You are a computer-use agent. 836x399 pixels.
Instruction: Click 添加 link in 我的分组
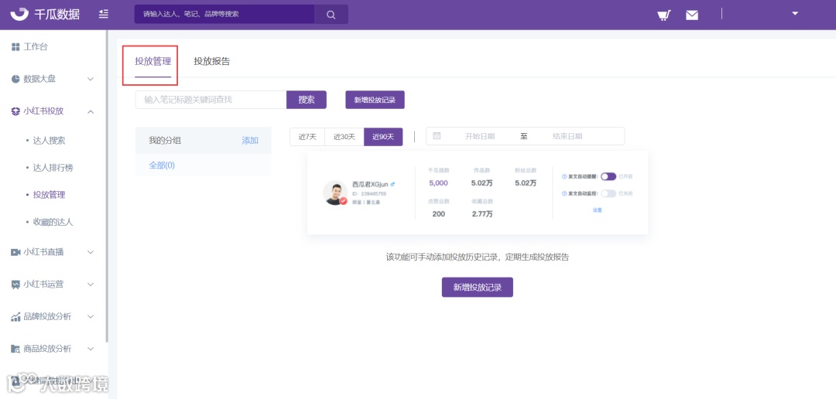coord(250,141)
